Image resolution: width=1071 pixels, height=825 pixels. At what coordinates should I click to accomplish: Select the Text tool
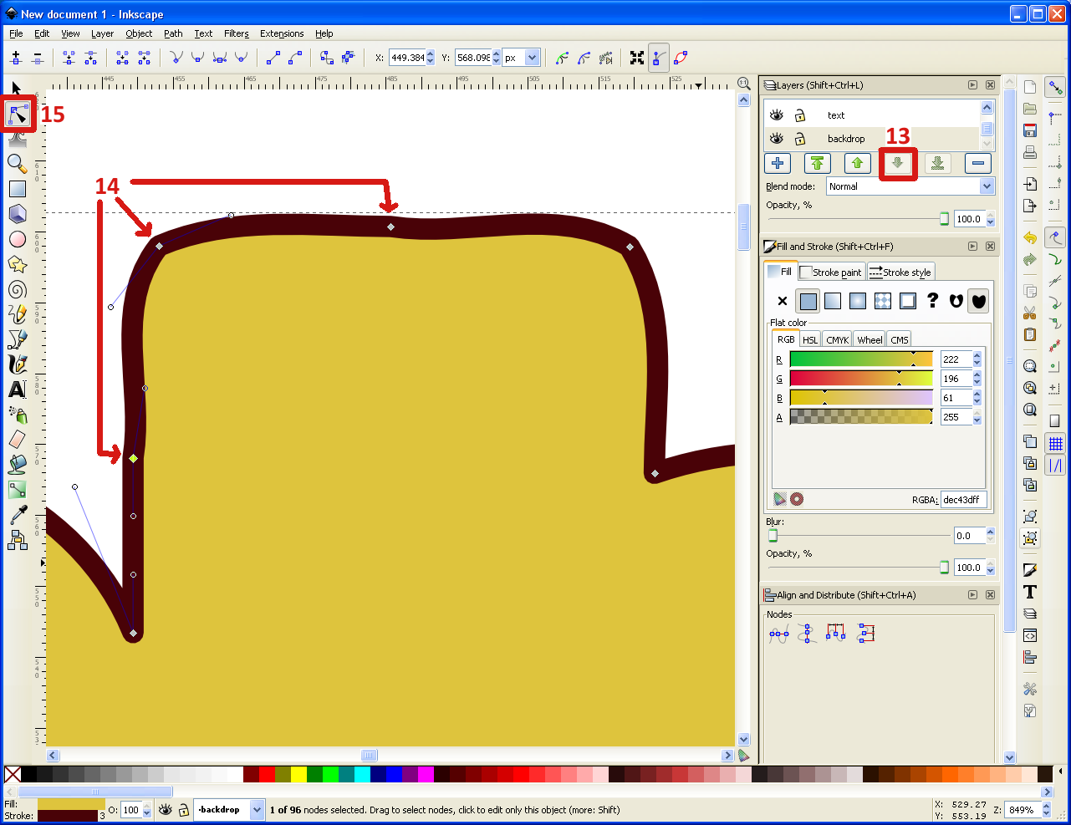tap(18, 390)
